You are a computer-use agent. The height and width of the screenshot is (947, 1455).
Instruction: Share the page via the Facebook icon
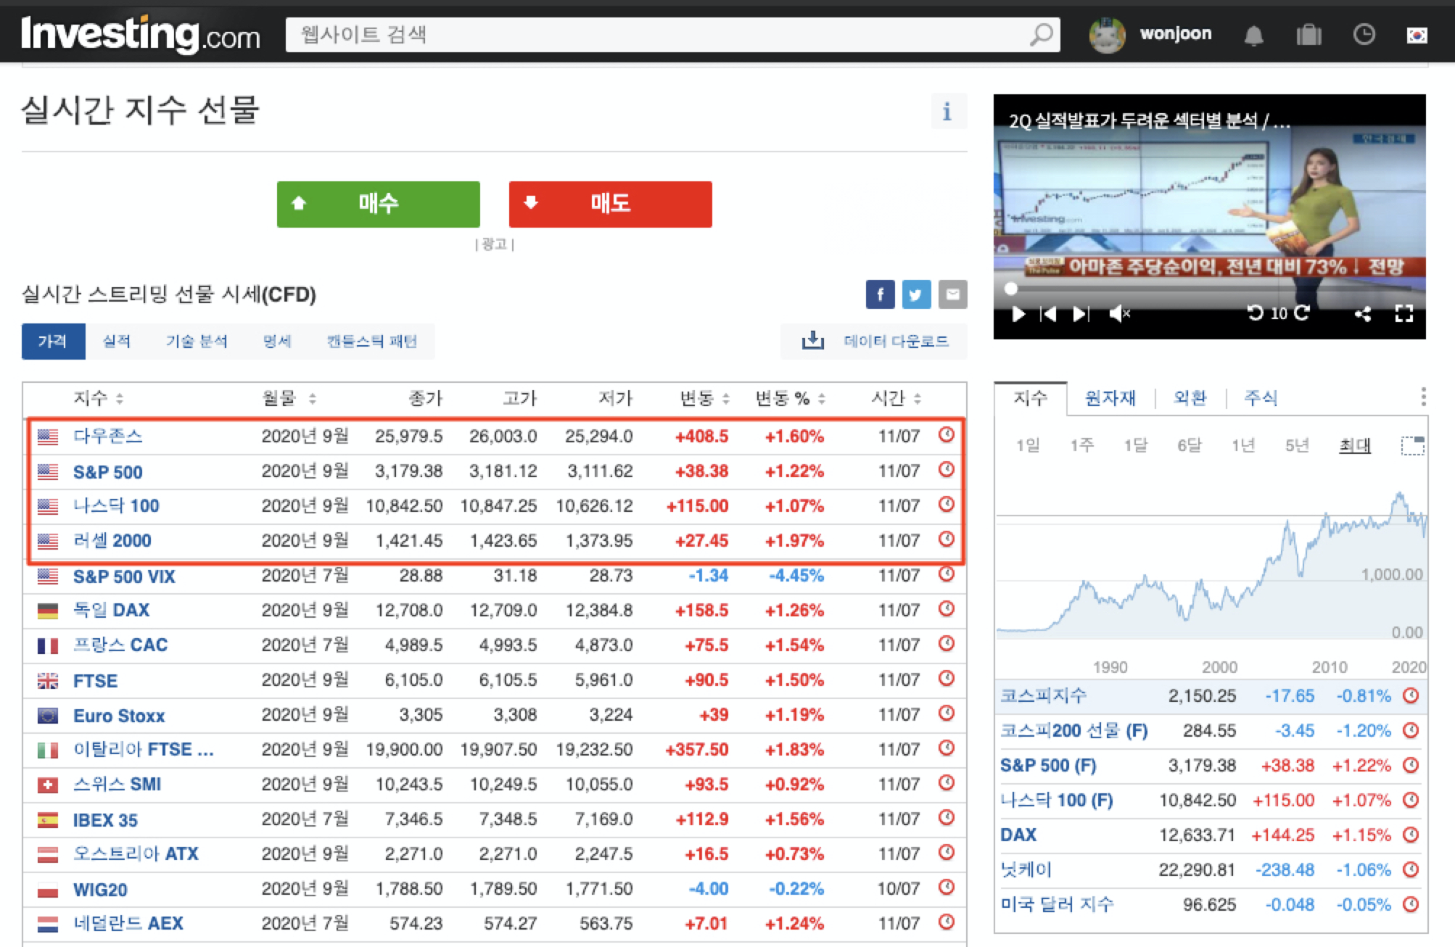880,294
